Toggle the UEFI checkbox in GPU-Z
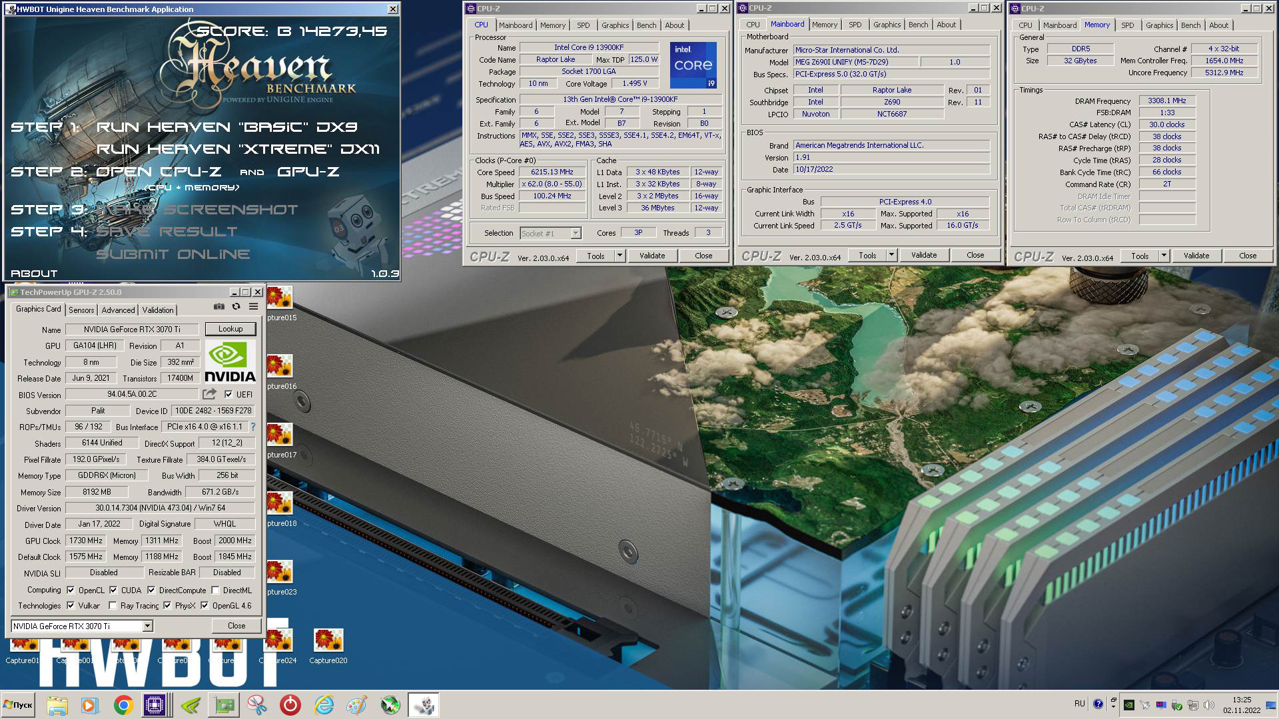The image size is (1279, 719). (x=228, y=394)
